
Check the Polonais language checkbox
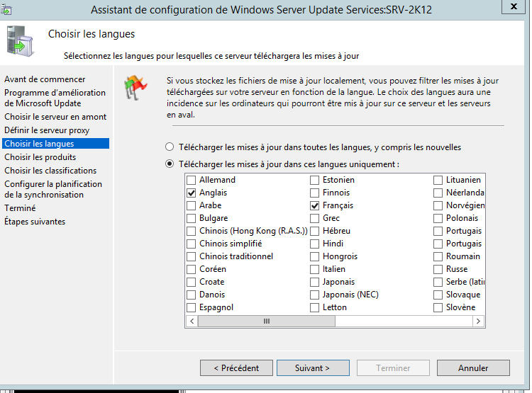coord(438,218)
